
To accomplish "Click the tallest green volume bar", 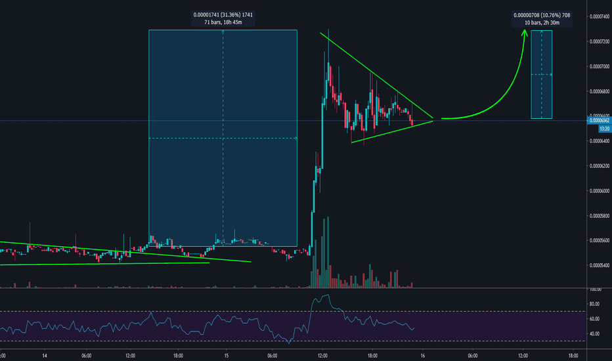I will pos(328,252).
